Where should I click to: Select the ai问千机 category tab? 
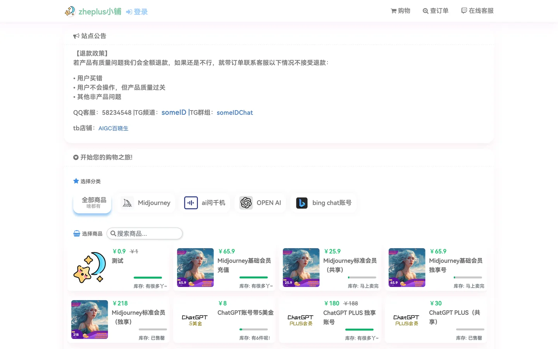205,203
